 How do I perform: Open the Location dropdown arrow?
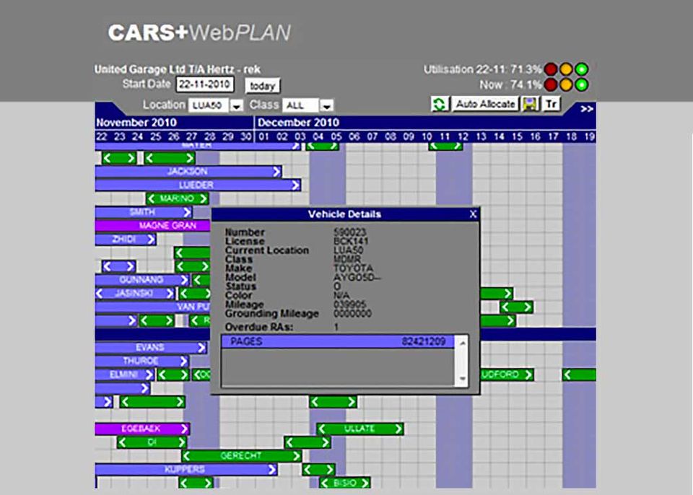point(237,105)
